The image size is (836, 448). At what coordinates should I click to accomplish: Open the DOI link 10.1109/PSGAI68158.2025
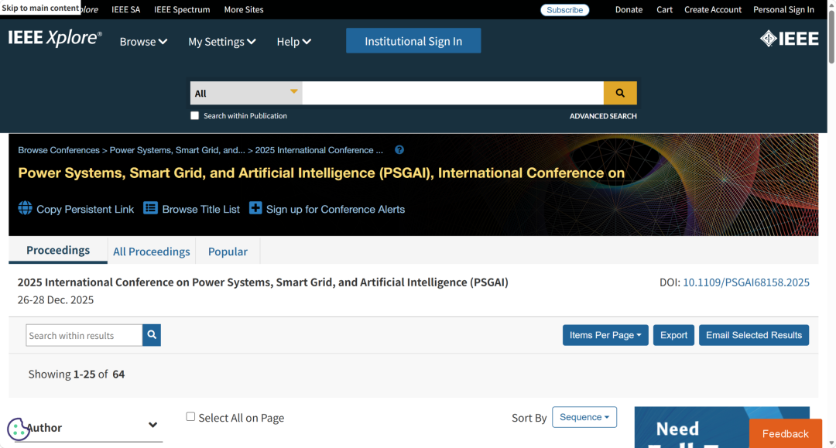[x=746, y=282]
